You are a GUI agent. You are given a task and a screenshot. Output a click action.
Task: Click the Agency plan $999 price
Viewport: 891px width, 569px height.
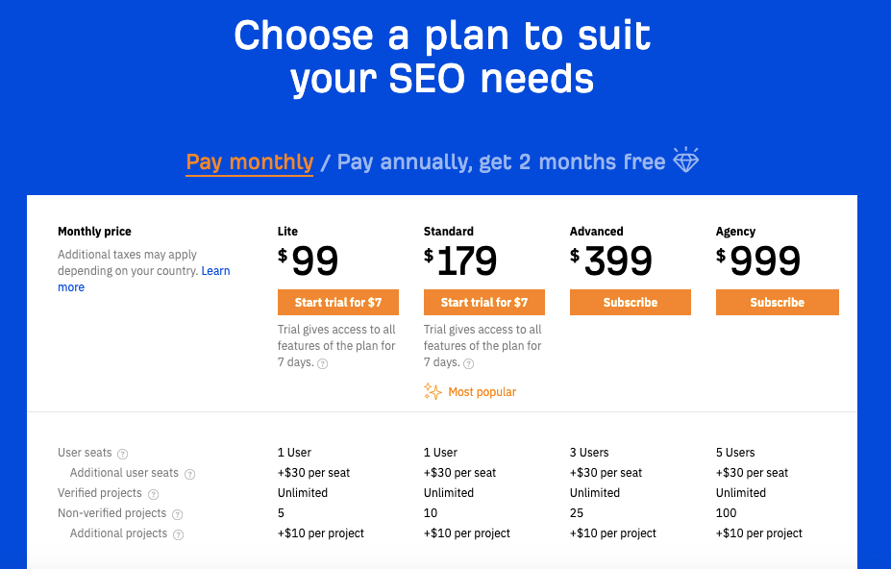click(759, 260)
